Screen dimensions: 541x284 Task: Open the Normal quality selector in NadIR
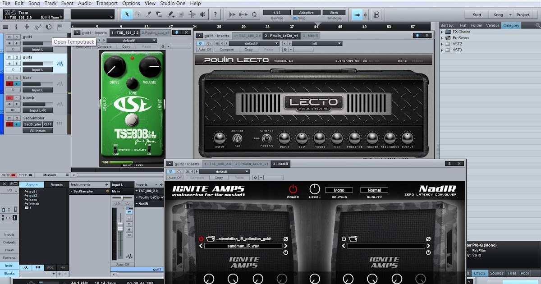[x=374, y=190]
